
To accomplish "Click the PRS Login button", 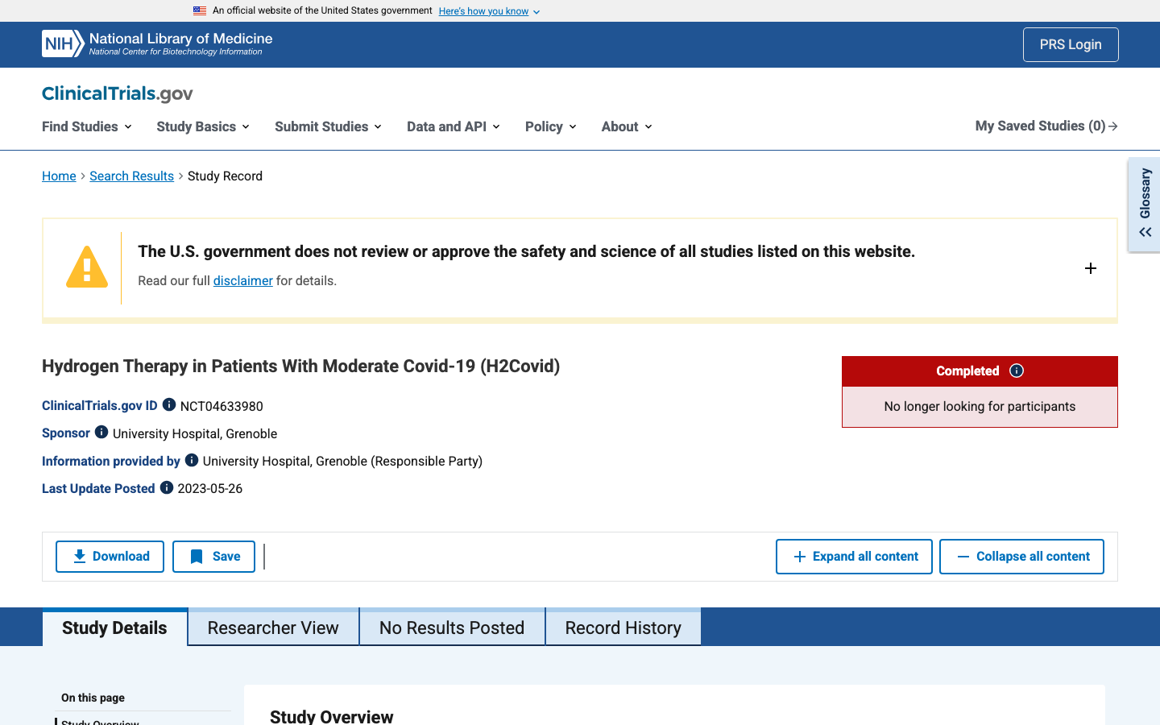I will (1071, 45).
